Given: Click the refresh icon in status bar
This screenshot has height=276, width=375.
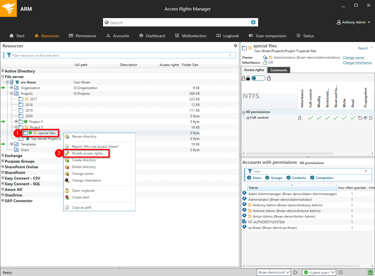Looking at the screenshot, I should coord(295,272).
